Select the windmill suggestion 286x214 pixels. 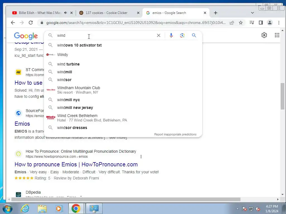click(x=123, y=72)
